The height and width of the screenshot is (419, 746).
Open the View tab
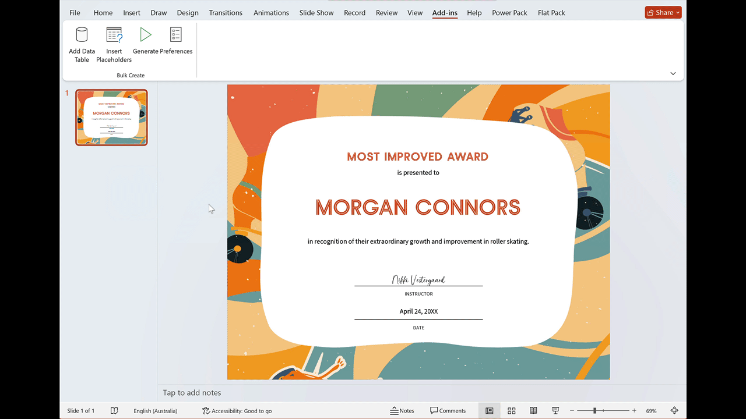point(415,13)
